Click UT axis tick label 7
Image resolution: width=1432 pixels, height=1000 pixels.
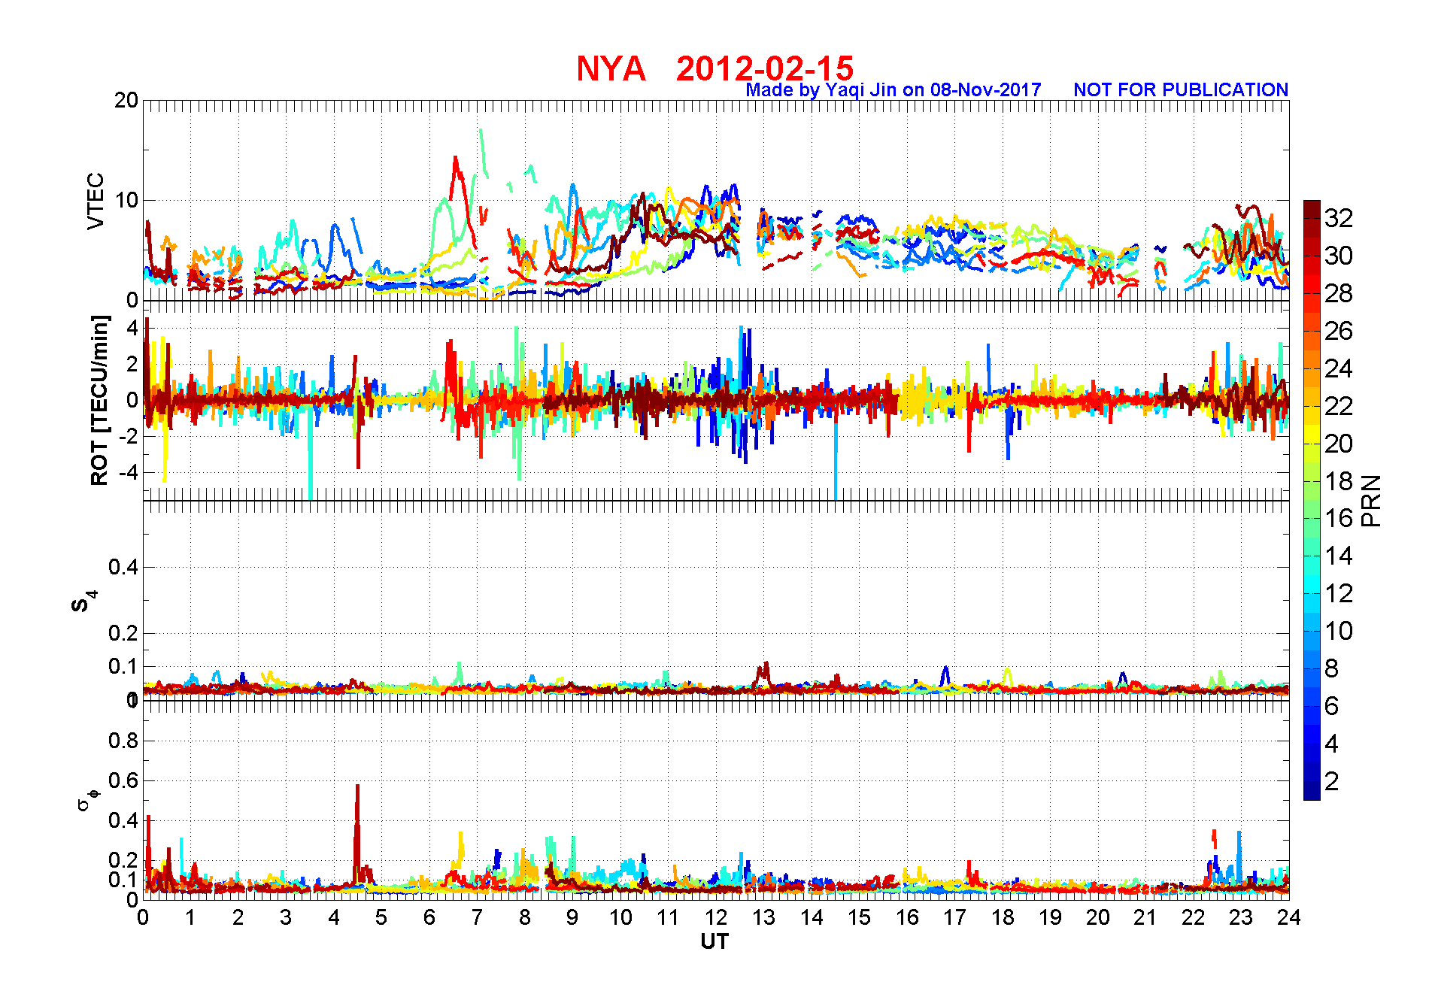477,917
